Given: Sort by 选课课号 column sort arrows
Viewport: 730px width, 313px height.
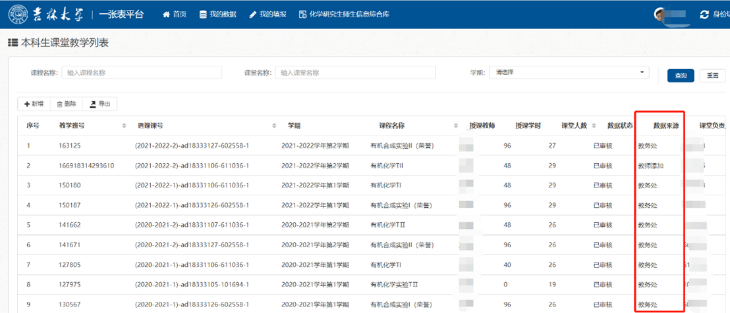Looking at the screenshot, I should click(x=274, y=126).
